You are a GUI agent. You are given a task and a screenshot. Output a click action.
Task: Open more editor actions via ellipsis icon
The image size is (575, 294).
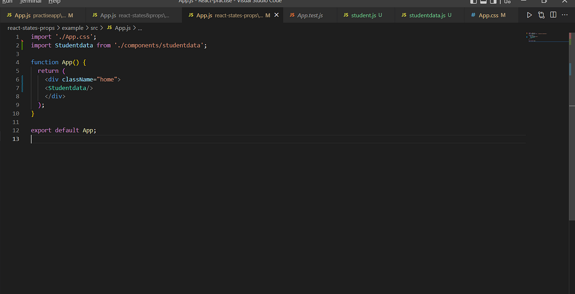[564, 15]
